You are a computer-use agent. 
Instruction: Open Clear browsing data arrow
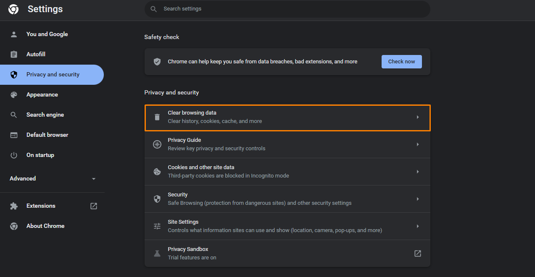point(418,117)
